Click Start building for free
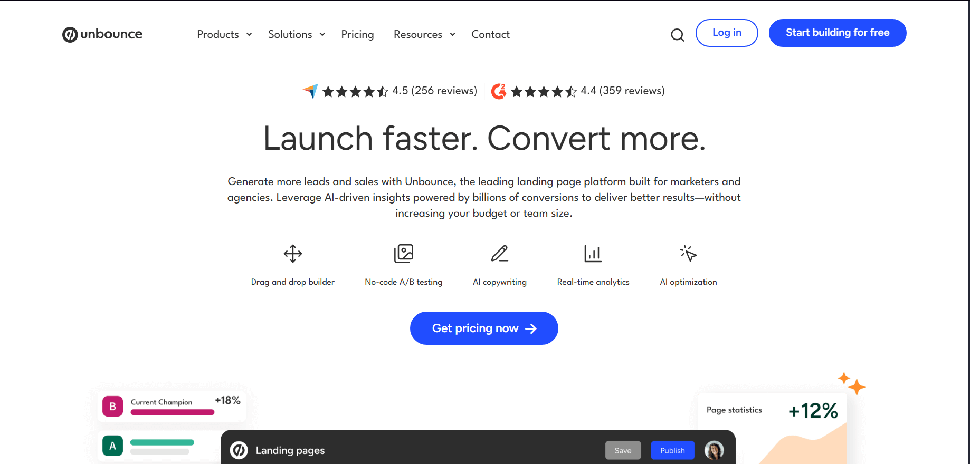Screen dimensions: 970x464 (838, 33)
